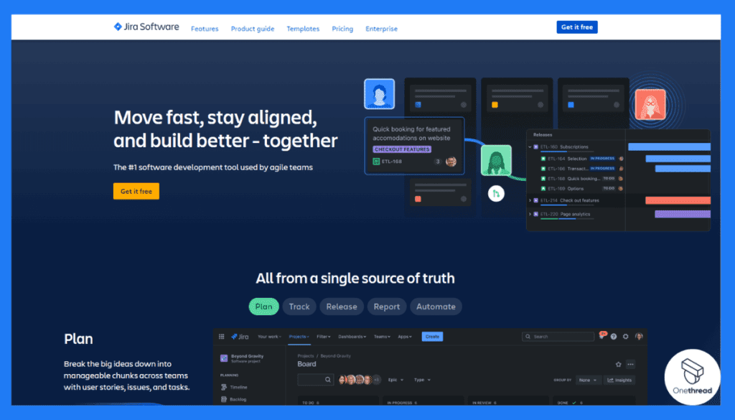Click the Jira Software logo
Viewport: 735px width, 420px height.
[146, 27]
